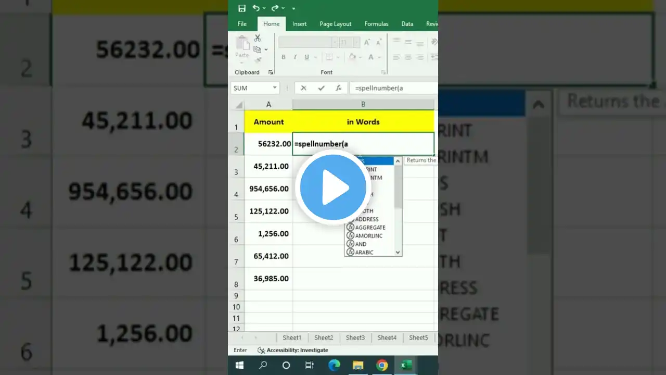
Task: Click the Font Color A swatch
Action: [x=371, y=57]
